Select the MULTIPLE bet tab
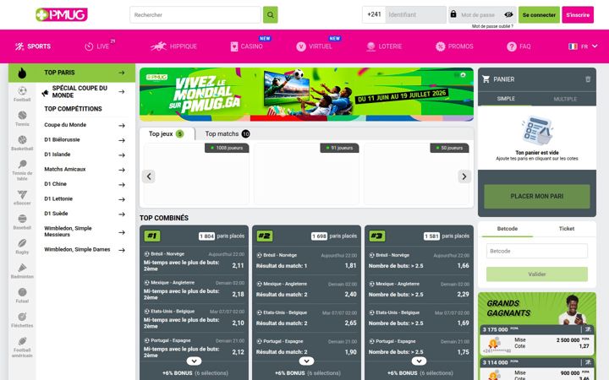The image size is (609, 380). pos(565,99)
